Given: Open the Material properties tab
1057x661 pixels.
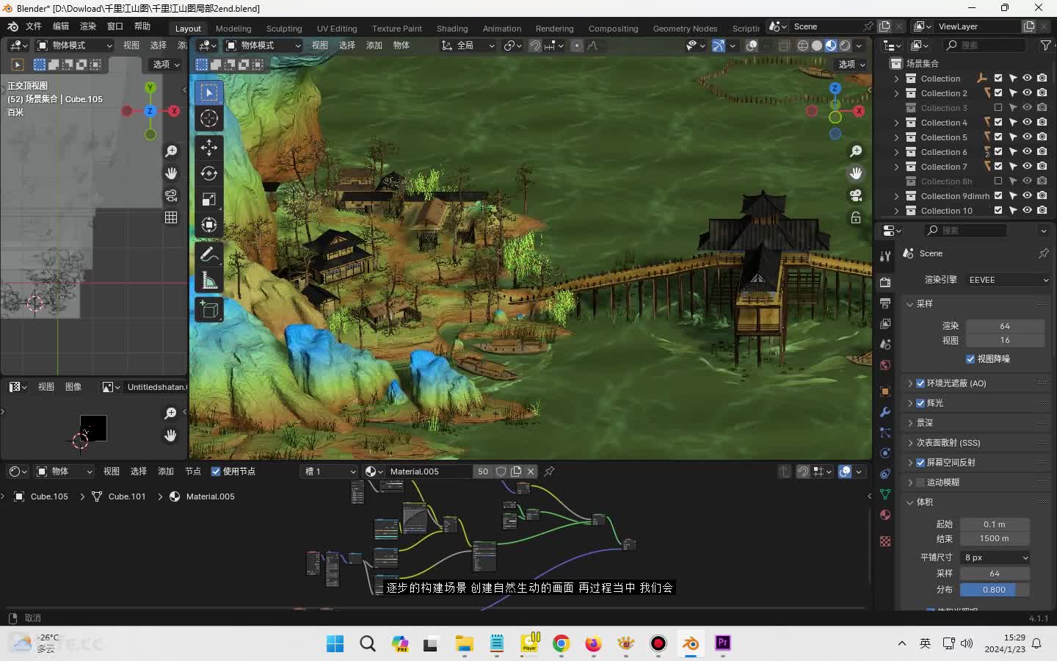Looking at the screenshot, I should pos(885,515).
